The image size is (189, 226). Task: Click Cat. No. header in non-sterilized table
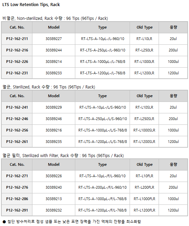tap(17, 27)
